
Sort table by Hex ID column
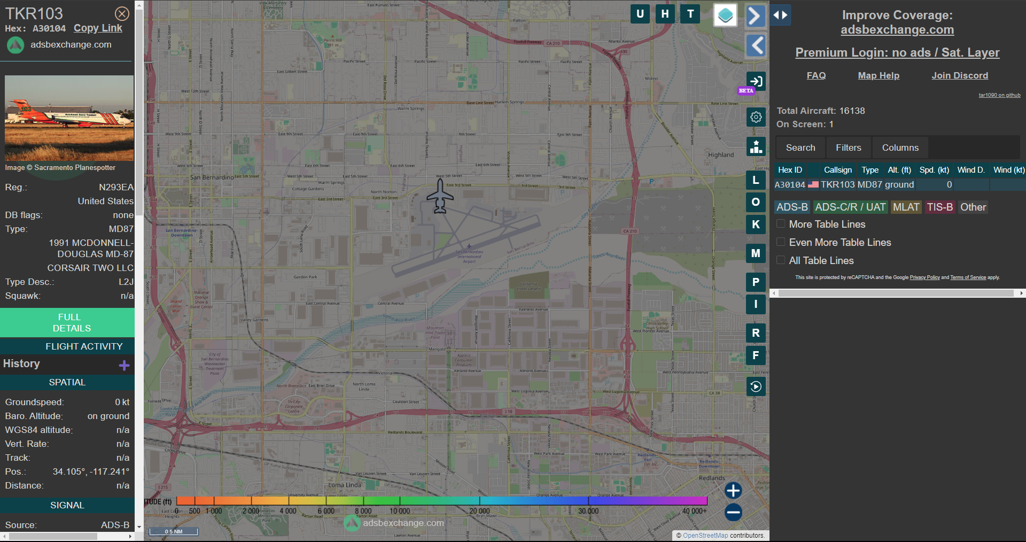(790, 170)
